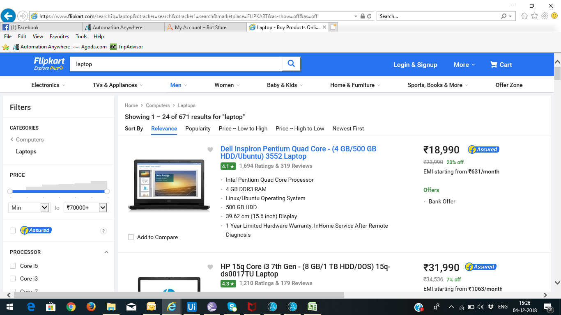
Task: Expand the TVs & Appliances category menu
Action: click(x=118, y=85)
